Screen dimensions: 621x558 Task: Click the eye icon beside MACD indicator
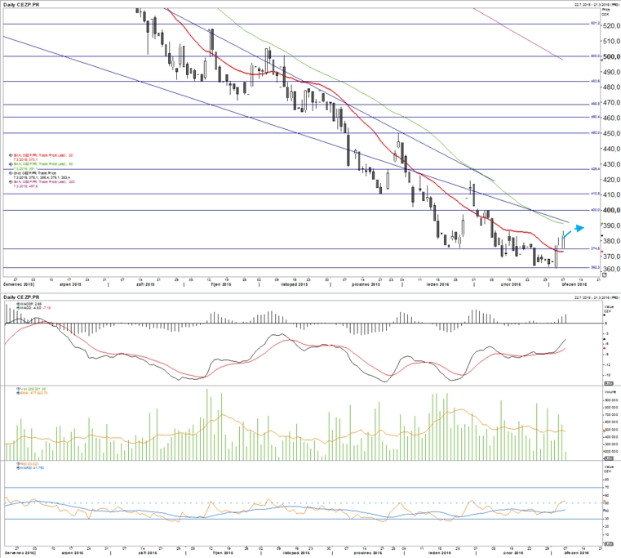click(18, 307)
